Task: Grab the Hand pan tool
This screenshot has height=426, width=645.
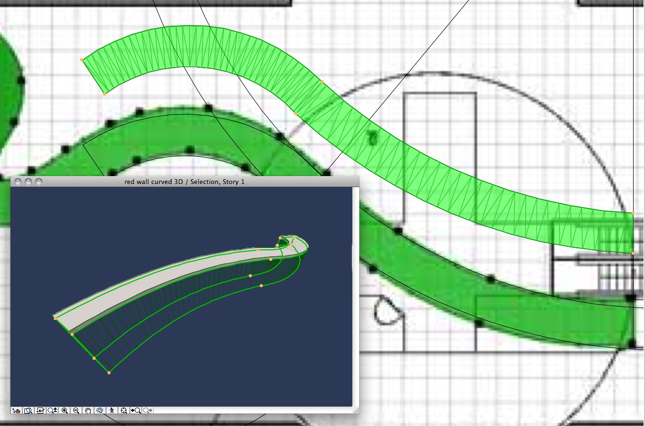Action: coord(89,411)
